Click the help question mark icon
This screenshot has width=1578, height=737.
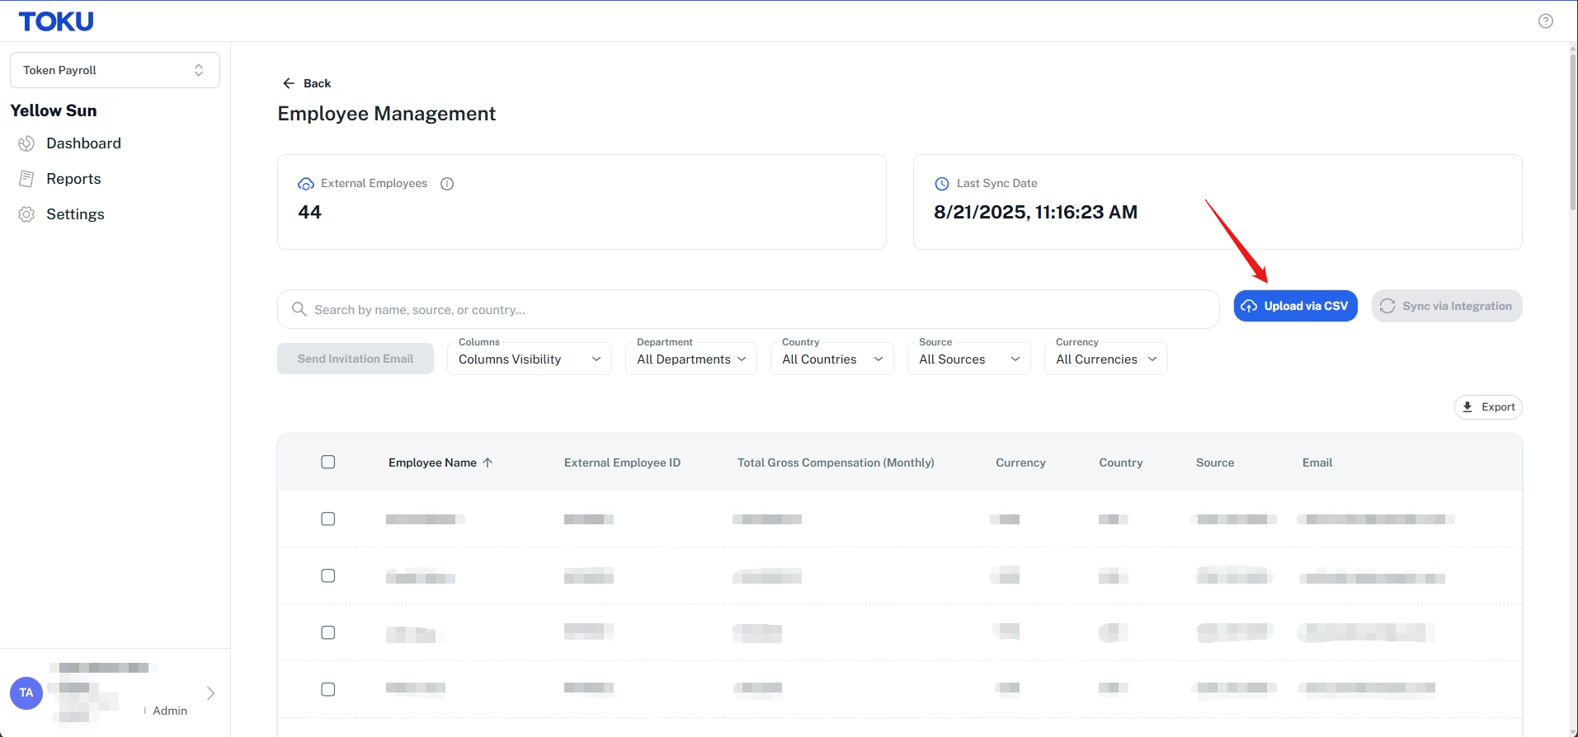coord(1545,21)
